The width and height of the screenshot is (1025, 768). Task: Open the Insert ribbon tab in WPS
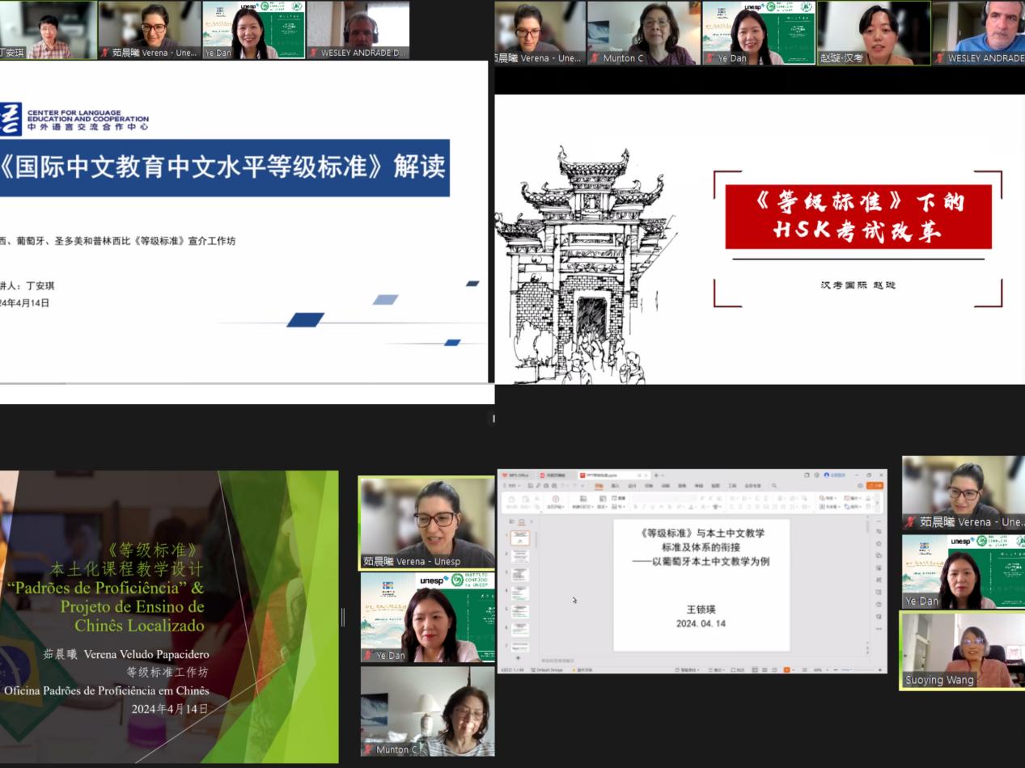pos(616,486)
